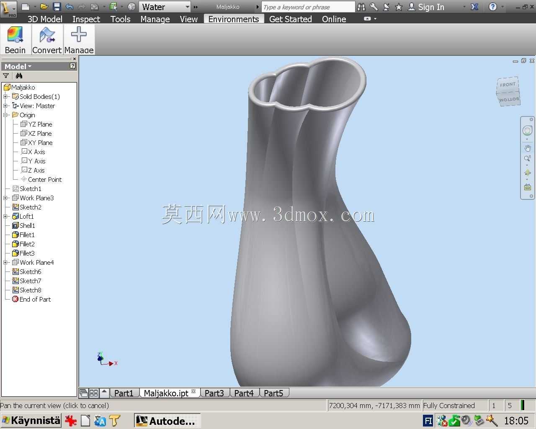Click the Look At icon in navigation bar

[x=527, y=187]
